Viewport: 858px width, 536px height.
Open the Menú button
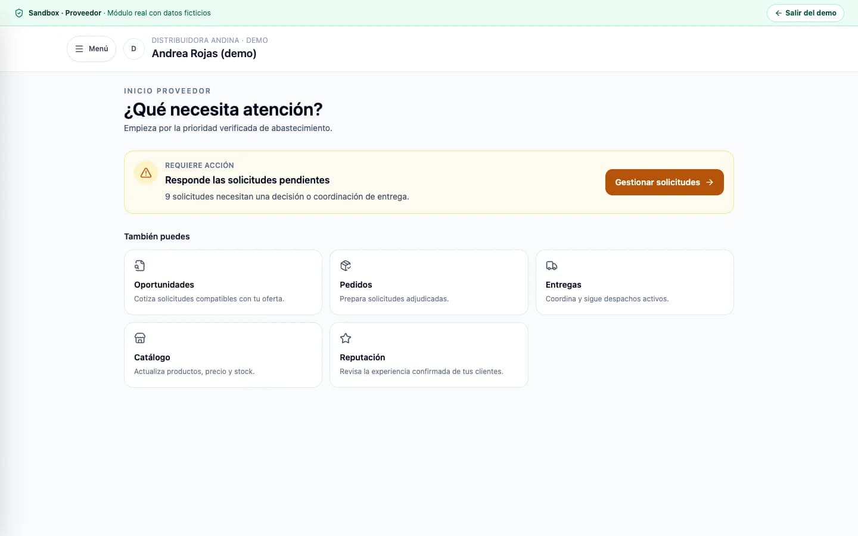[91, 49]
